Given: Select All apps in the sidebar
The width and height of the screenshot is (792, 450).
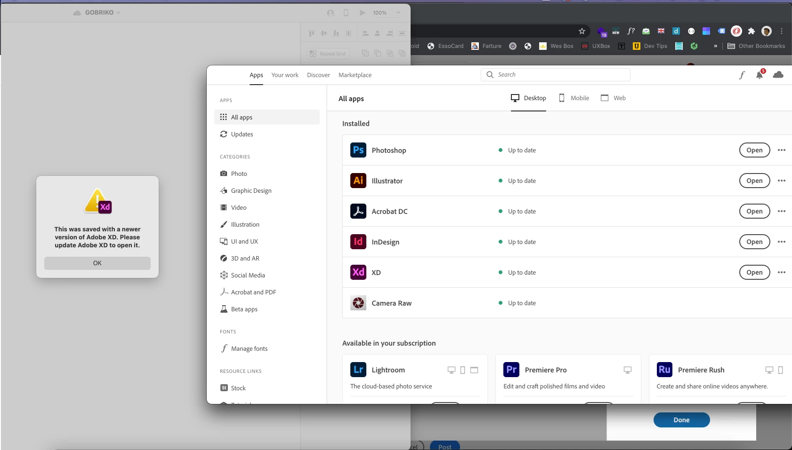Looking at the screenshot, I should point(267,117).
